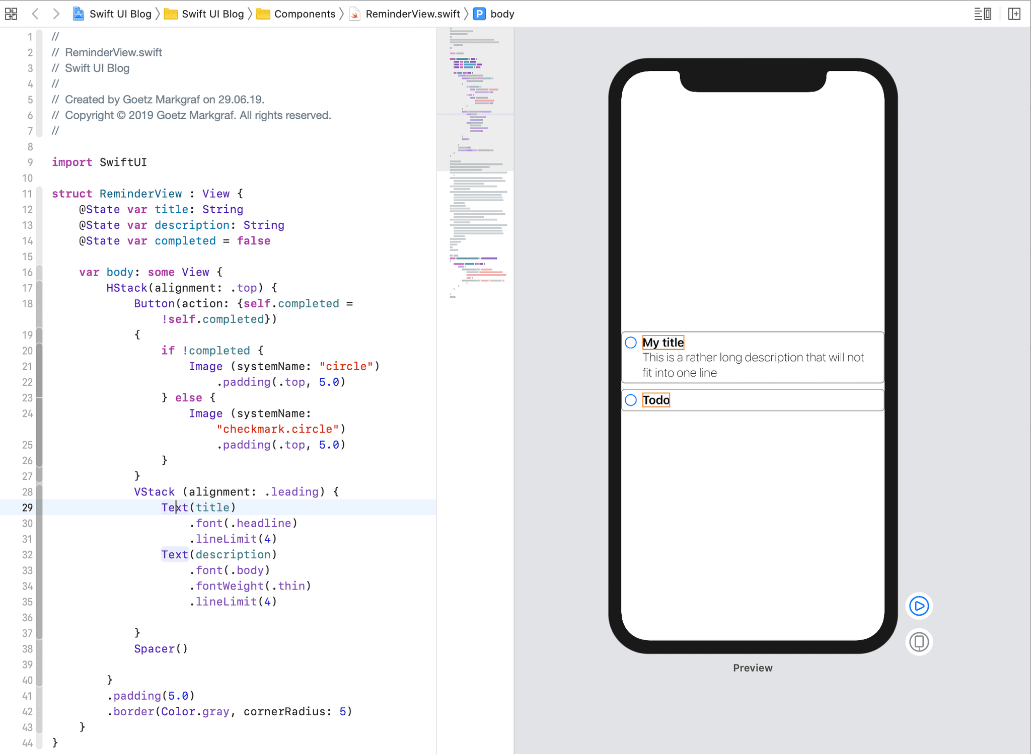Go back with the left navigation arrow
Viewport: 1031px width, 754px height.
coord(35,14)
